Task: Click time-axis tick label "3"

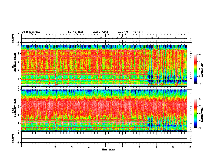Action: click(x=72, y=147)
